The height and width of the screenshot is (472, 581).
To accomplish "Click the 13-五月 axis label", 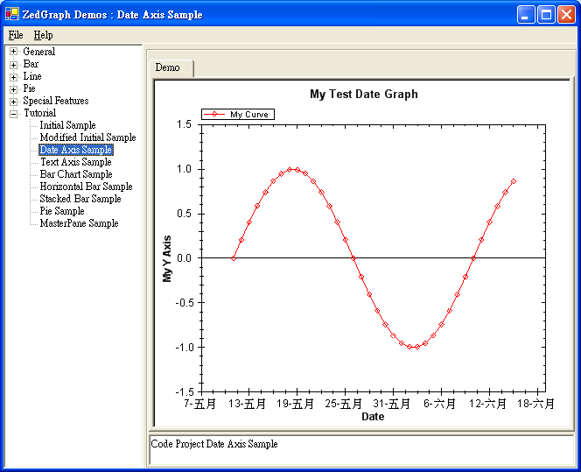I will pyautogui.click(x=247, y=404).
